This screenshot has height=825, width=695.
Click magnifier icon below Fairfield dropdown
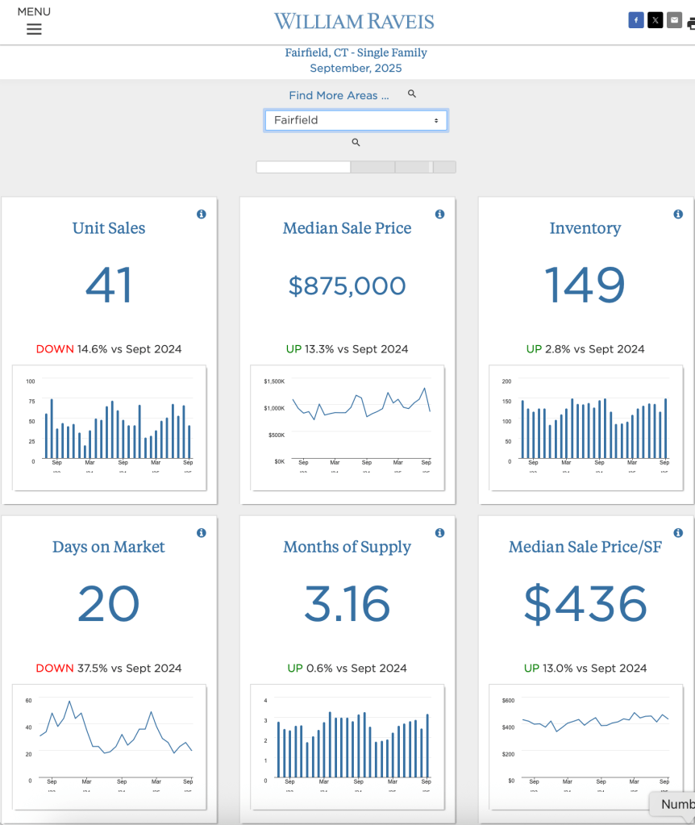(356, 143)
